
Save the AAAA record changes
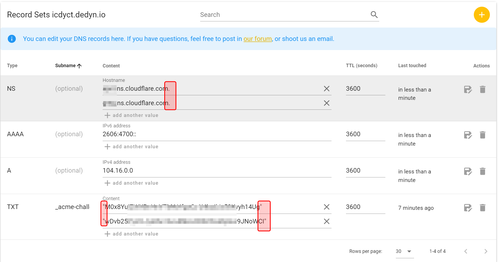(468, 135)
